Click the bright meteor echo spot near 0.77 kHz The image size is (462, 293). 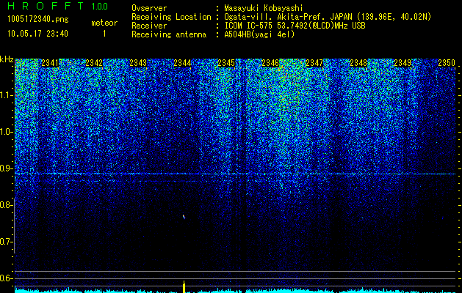(x=184, y=217)
